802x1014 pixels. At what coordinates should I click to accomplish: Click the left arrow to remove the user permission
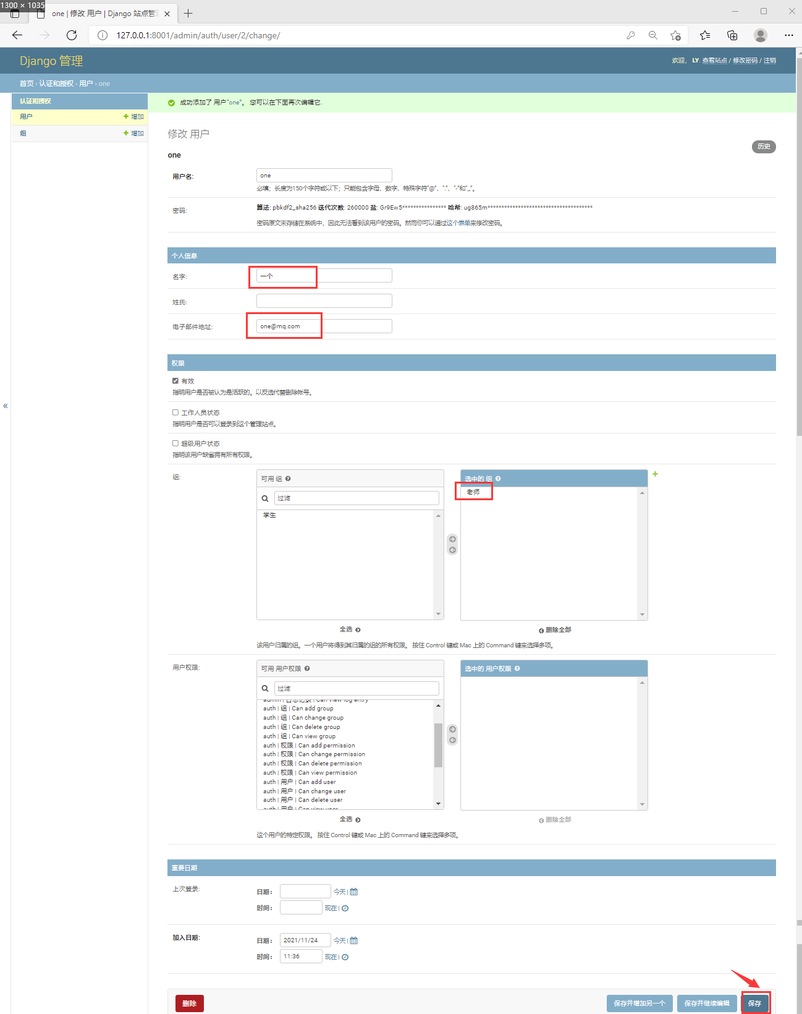click(x=452, y=740)
